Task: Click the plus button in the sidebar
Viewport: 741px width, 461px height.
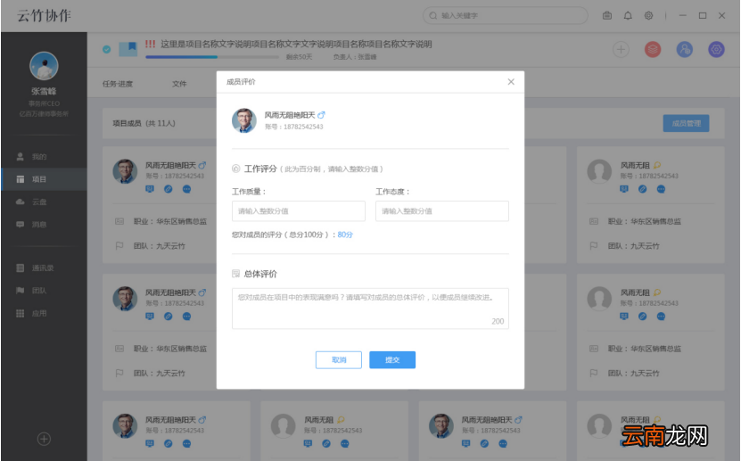Action: tap(44, 440)
